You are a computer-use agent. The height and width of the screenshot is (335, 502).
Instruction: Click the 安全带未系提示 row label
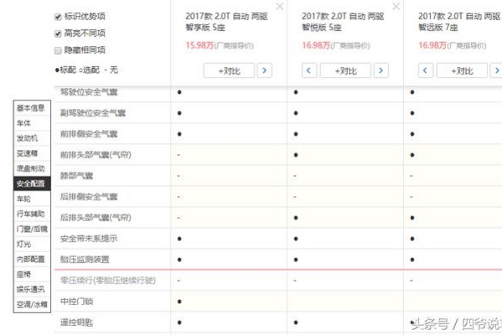click(x=89, y=239)
